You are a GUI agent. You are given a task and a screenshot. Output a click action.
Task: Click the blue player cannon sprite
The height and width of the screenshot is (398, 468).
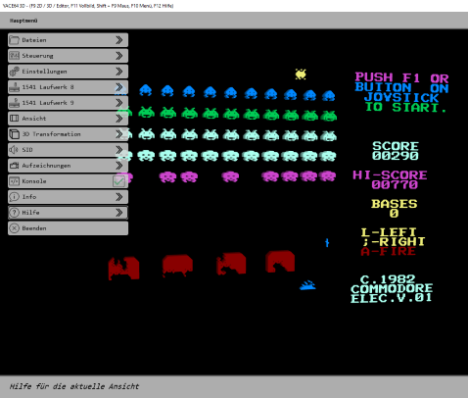click(x=307, y=285)
